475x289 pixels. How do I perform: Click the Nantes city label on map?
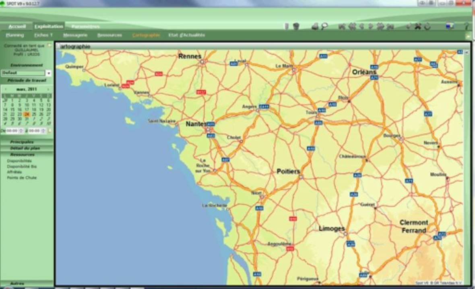[x=196, y=124]
